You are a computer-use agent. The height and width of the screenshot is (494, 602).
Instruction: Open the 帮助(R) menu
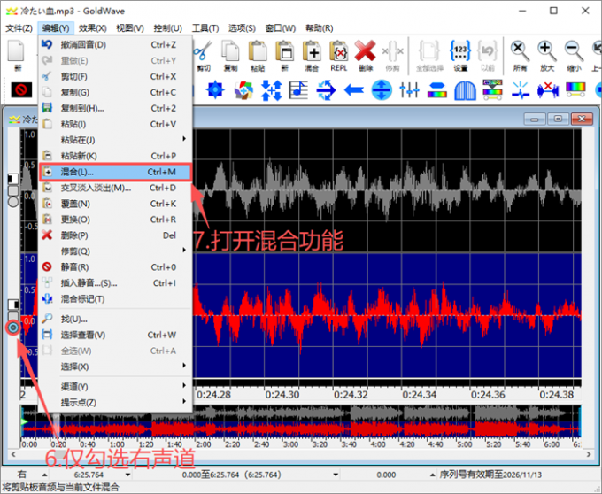pyautogui.click(x=319, y=28)
